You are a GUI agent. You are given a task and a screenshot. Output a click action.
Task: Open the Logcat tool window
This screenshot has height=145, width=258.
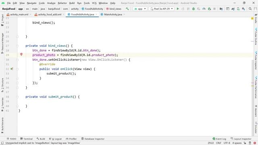point(55,139)
